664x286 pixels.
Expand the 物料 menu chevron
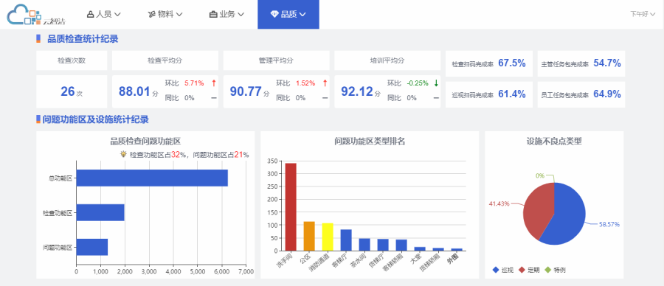click(179, 15)
